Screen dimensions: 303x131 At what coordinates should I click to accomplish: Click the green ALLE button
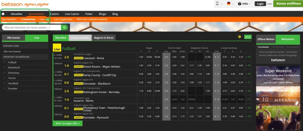coord(248,37)
